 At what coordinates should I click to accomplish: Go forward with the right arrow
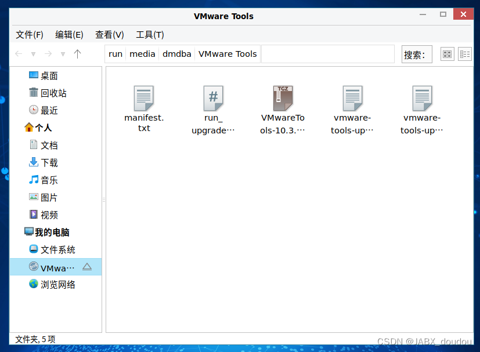click(x=48, y=54)
